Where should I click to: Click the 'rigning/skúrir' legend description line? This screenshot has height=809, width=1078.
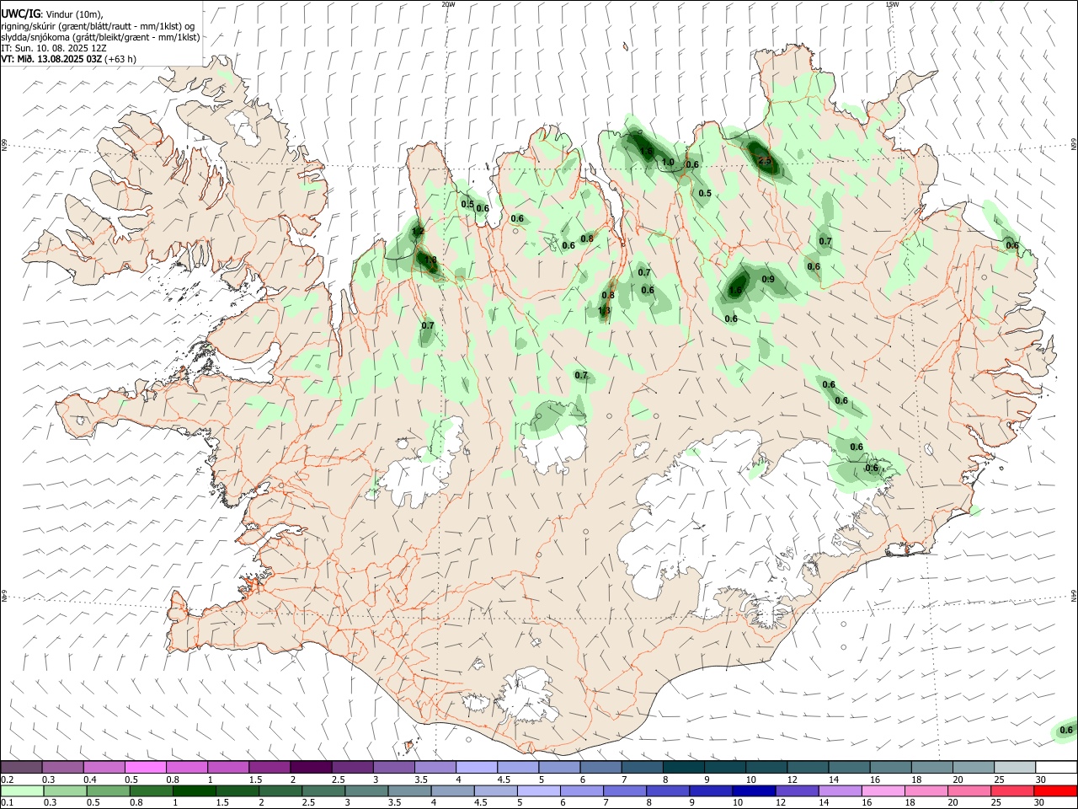point(99,25)
